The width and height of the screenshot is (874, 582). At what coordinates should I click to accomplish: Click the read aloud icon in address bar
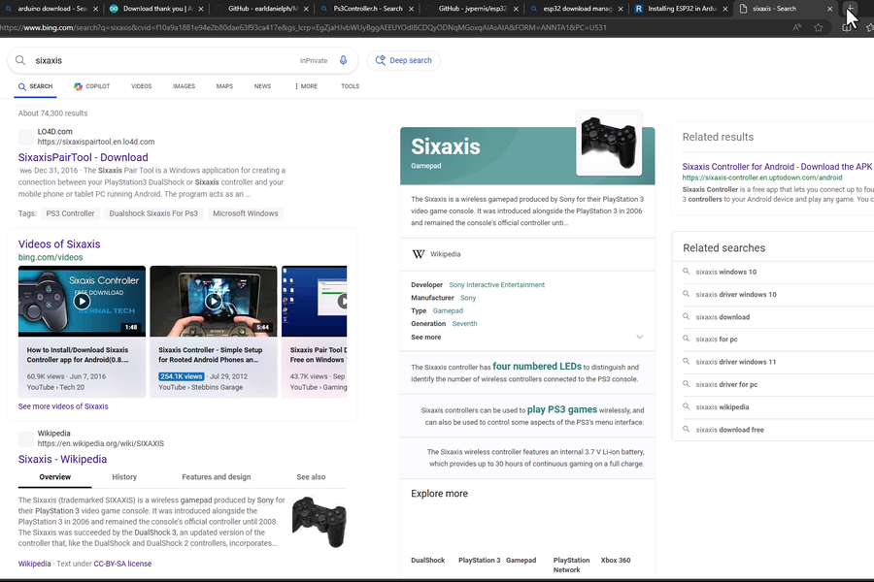tap(797, 27)
